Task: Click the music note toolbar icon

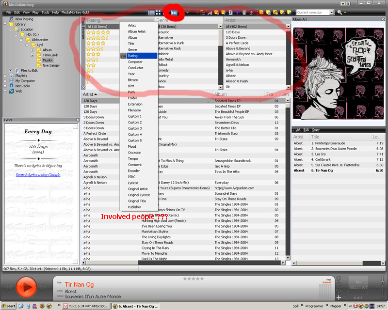Action: pyautogui.click(x=210, y=13)
